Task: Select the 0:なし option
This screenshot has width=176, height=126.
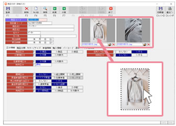Action: [x=44, y=87]
